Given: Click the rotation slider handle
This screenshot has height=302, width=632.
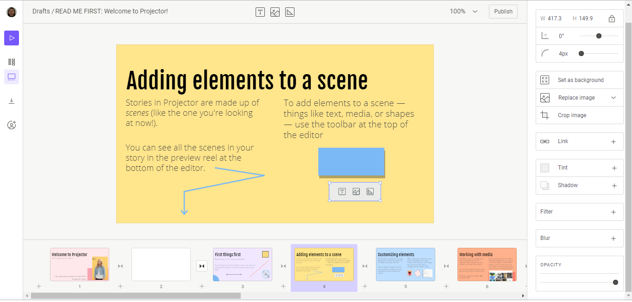Looking at the screenshot, I should 599,36.
